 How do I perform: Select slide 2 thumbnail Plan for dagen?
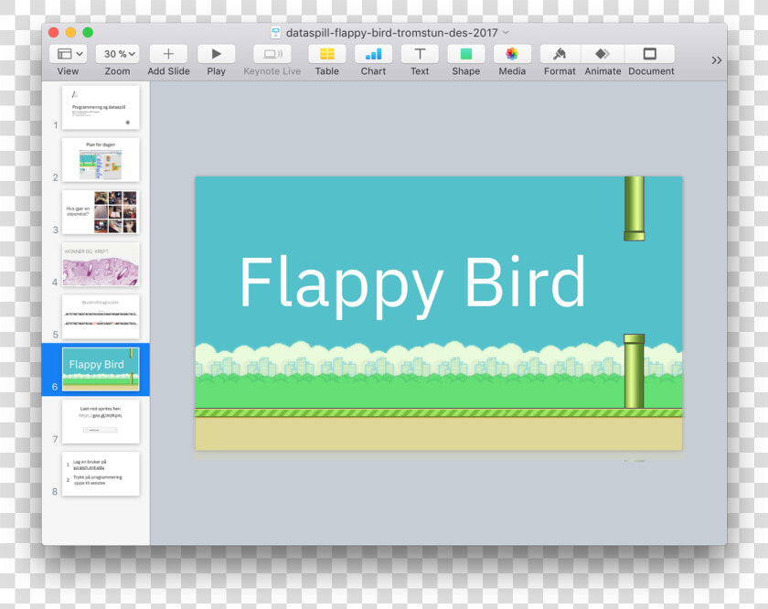(x=101, y=160)
